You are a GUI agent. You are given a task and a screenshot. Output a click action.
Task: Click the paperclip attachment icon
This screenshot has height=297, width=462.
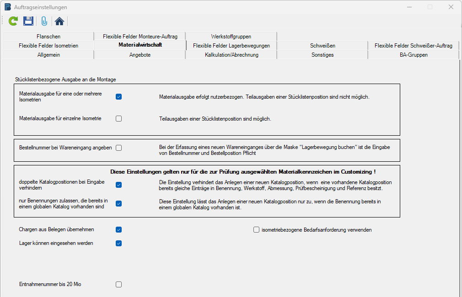[x=44, y=21]
